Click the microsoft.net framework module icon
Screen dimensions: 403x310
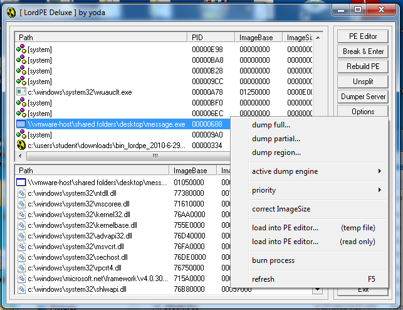[x=21, y=279]
